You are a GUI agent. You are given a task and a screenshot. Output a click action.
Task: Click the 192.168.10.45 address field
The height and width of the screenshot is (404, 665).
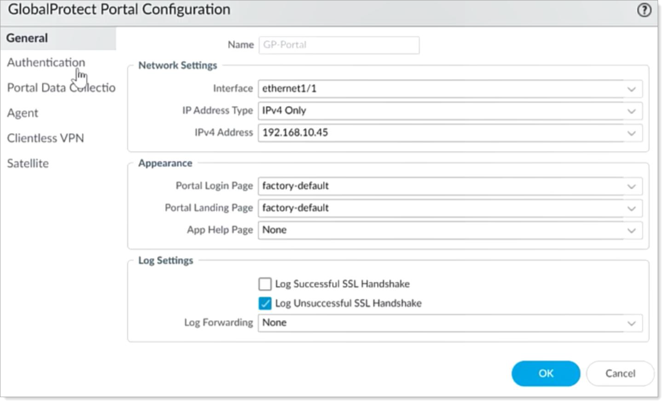(x=450, y=133)
